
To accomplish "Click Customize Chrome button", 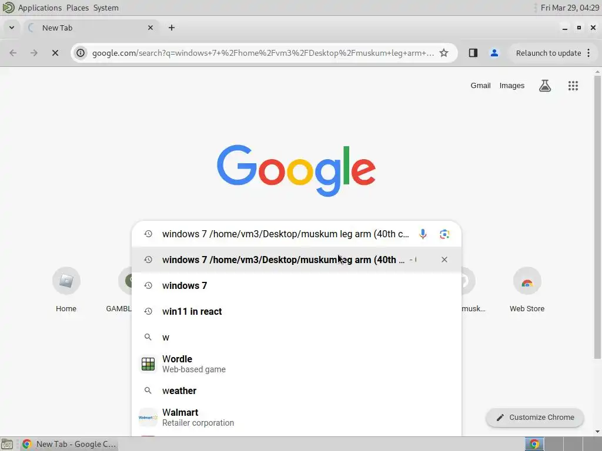I will click(x=535, y=418).
